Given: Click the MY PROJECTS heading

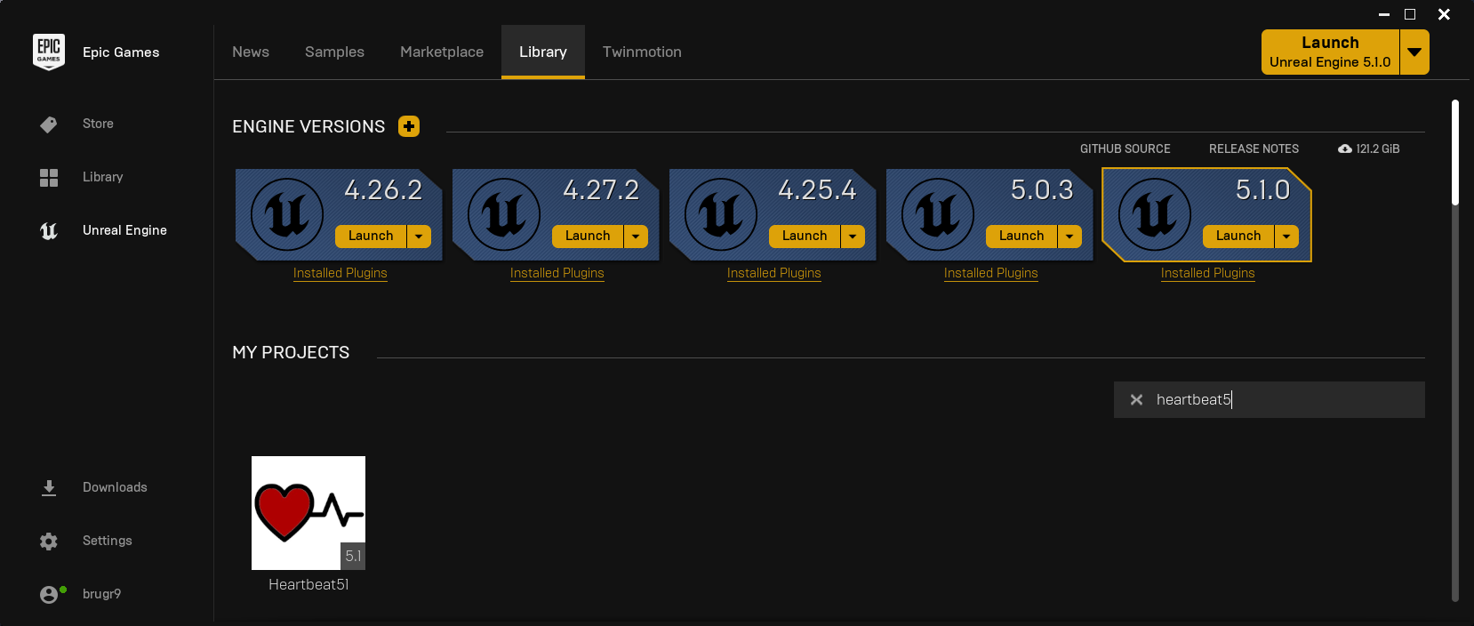Looking at the screenshot, I should [x=291, y=352].
